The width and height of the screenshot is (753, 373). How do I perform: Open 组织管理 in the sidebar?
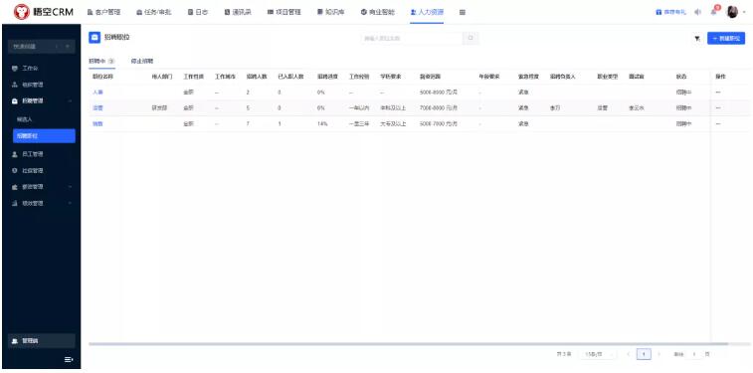(x=42, y=85)
